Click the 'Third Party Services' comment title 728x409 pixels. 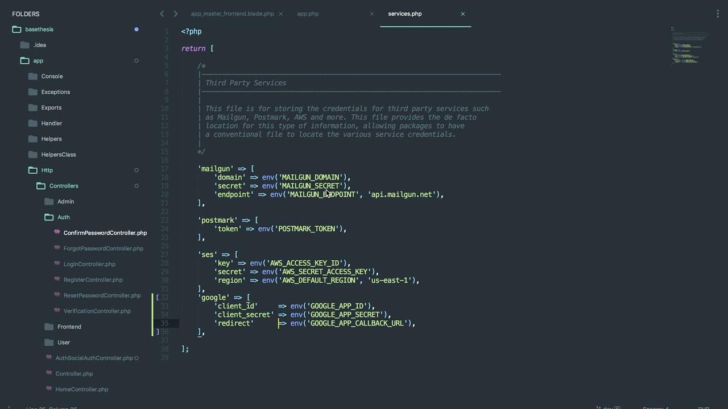[x=246, y=83]
